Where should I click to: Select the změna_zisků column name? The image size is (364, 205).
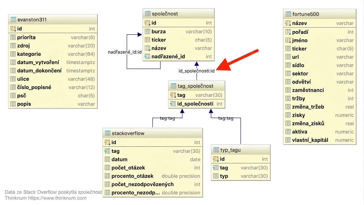click(x=308, y=123)
